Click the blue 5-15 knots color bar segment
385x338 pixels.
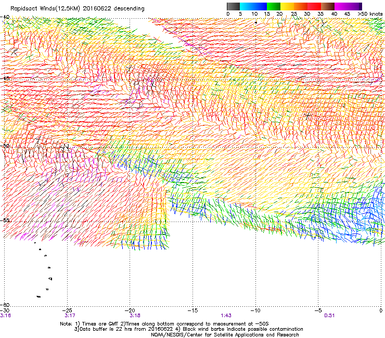(253, 6)
